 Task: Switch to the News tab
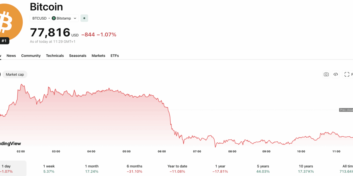pos(11,56)
